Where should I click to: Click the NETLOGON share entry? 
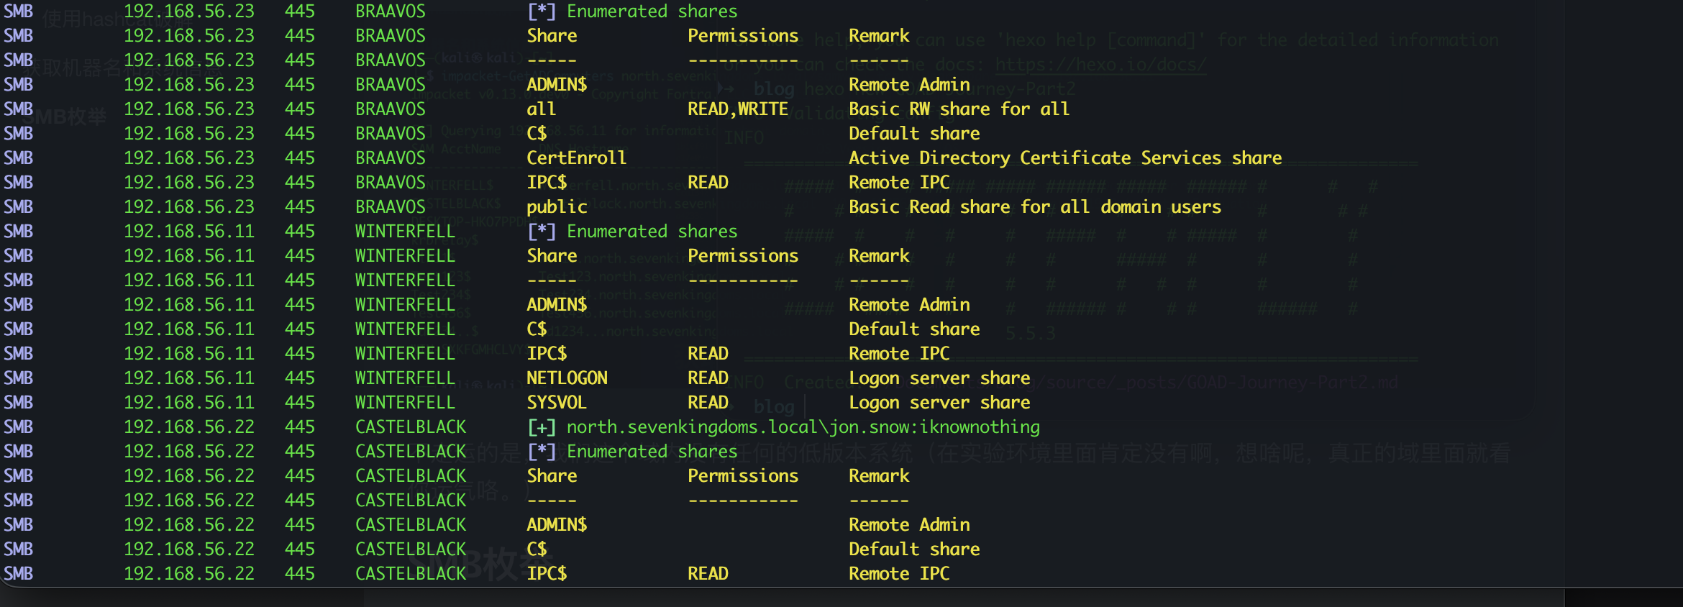tap(567, 378)
